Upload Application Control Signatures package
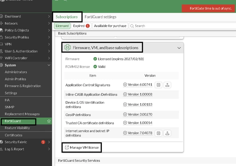 coord(167,85)
